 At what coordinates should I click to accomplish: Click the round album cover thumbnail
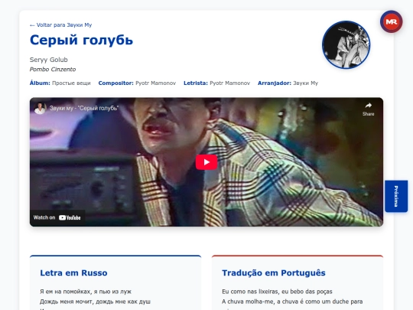pos(346,45)
